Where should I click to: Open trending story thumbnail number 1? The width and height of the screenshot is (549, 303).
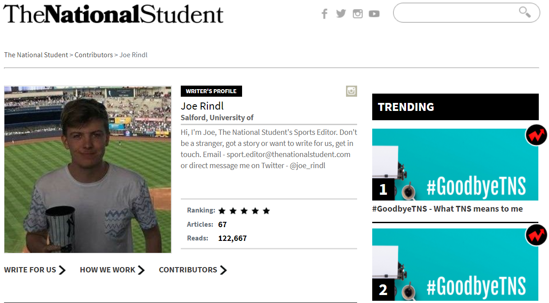455,165
